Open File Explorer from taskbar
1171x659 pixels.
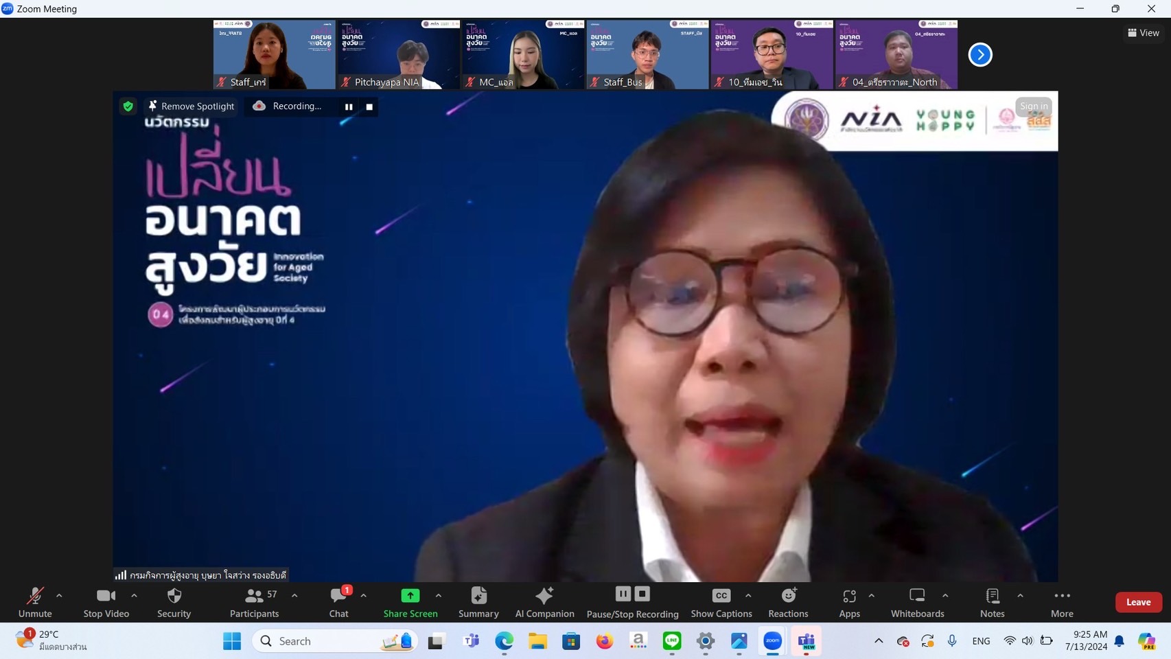click(x=537, y=641)
